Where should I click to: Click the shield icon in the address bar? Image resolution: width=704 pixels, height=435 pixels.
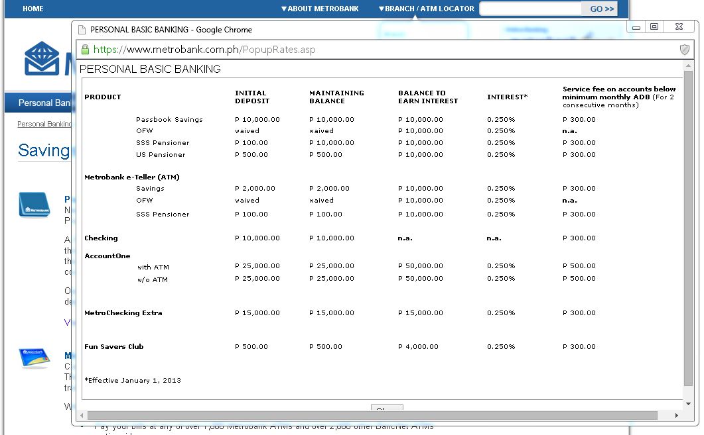(x=684, y=50)
